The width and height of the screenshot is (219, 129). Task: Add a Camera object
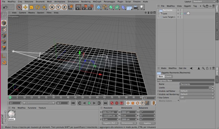(136, 7)
